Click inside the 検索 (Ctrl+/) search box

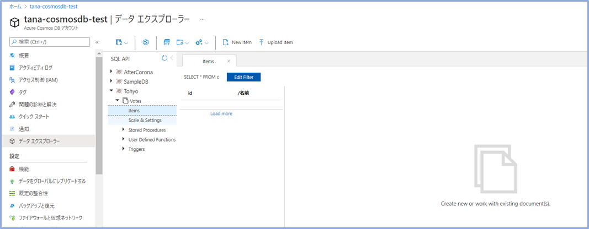coord(50,42)
